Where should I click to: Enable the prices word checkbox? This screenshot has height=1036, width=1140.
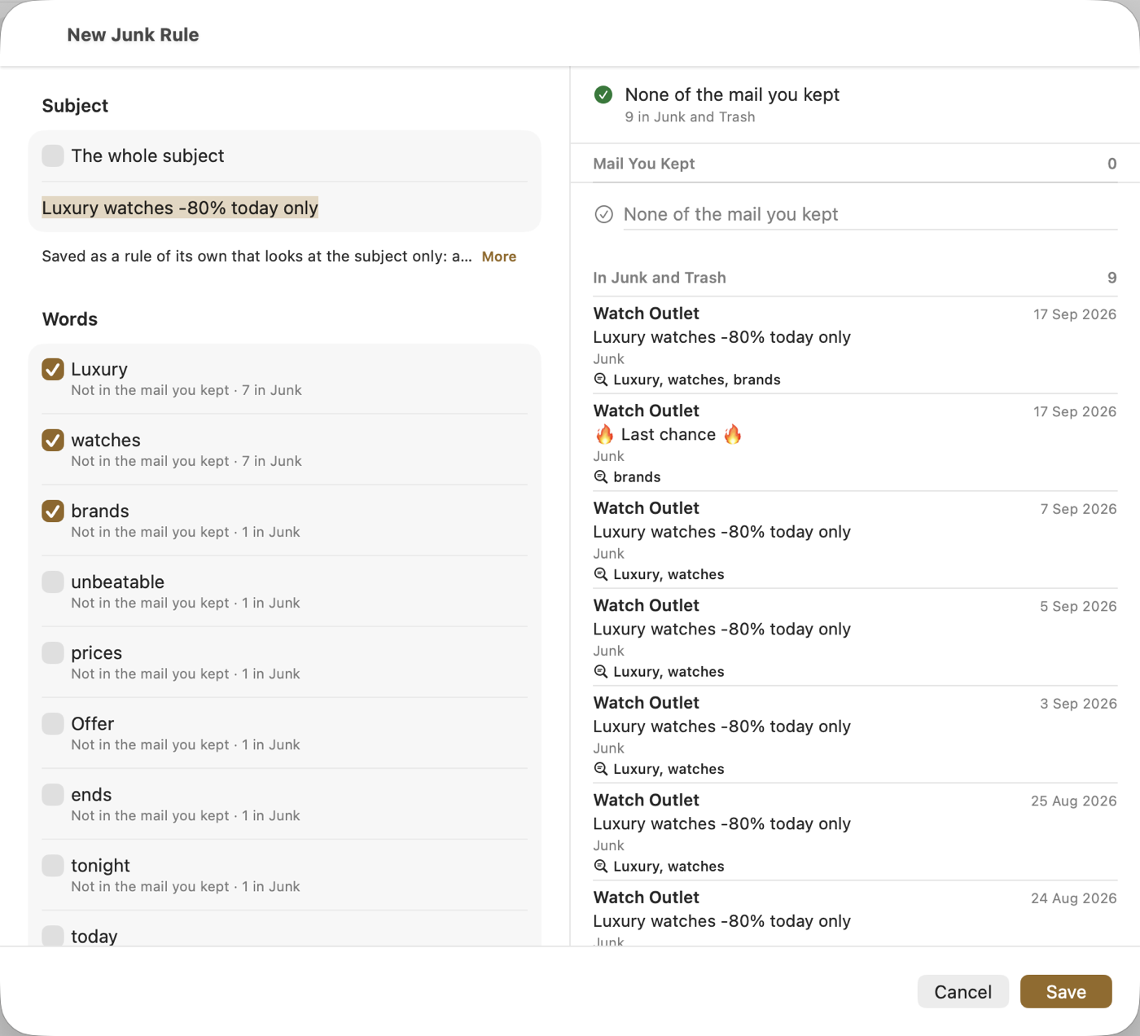53,652
